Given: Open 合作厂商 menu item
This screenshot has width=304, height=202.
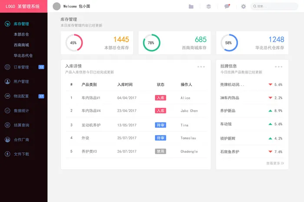Looking at the screenshot, I should click(x=21, y=139).
